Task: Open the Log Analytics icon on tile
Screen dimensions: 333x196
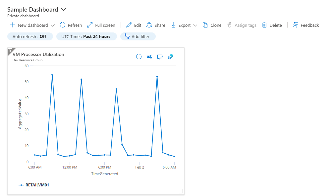Action: click(x=170, y=57)
